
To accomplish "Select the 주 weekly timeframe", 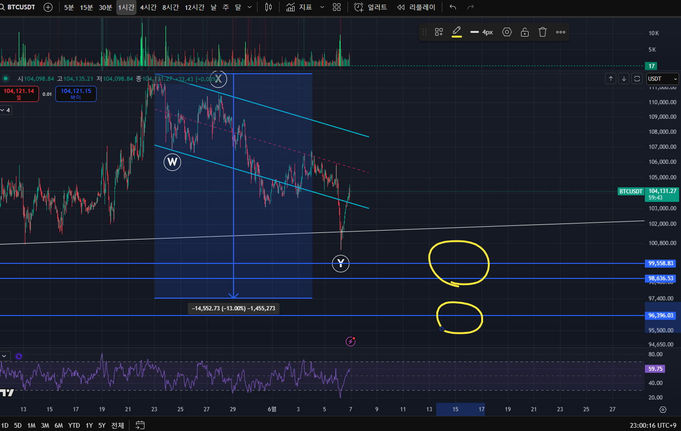I will coord(226,7).
